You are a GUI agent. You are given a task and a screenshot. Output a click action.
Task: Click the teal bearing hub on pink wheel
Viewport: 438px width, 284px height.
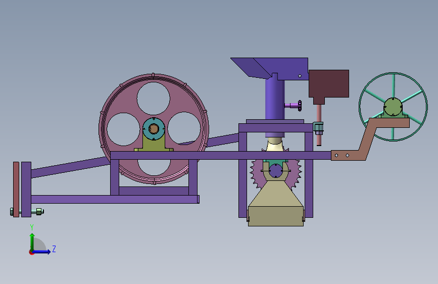coord(154,129)
